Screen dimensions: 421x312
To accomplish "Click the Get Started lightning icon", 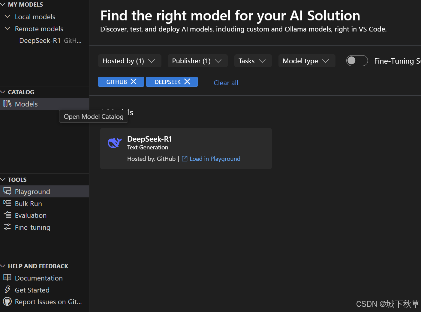I will (x=7, y=289).
